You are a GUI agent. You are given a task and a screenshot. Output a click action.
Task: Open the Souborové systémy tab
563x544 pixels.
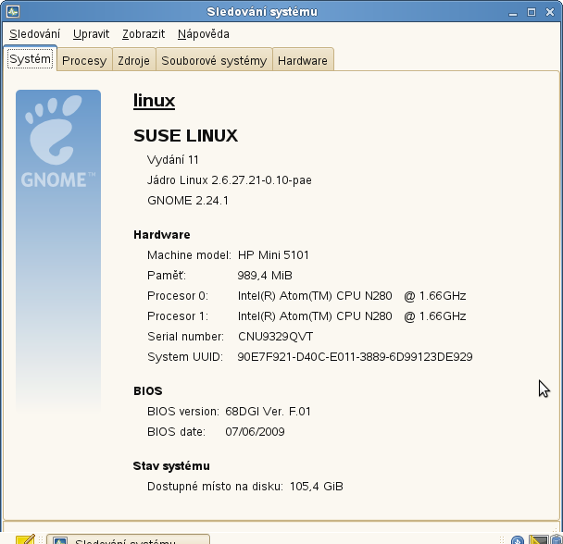(214, 61)
